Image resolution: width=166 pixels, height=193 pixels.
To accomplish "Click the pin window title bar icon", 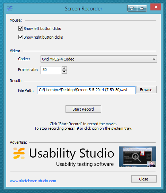I will coord(142,8).
